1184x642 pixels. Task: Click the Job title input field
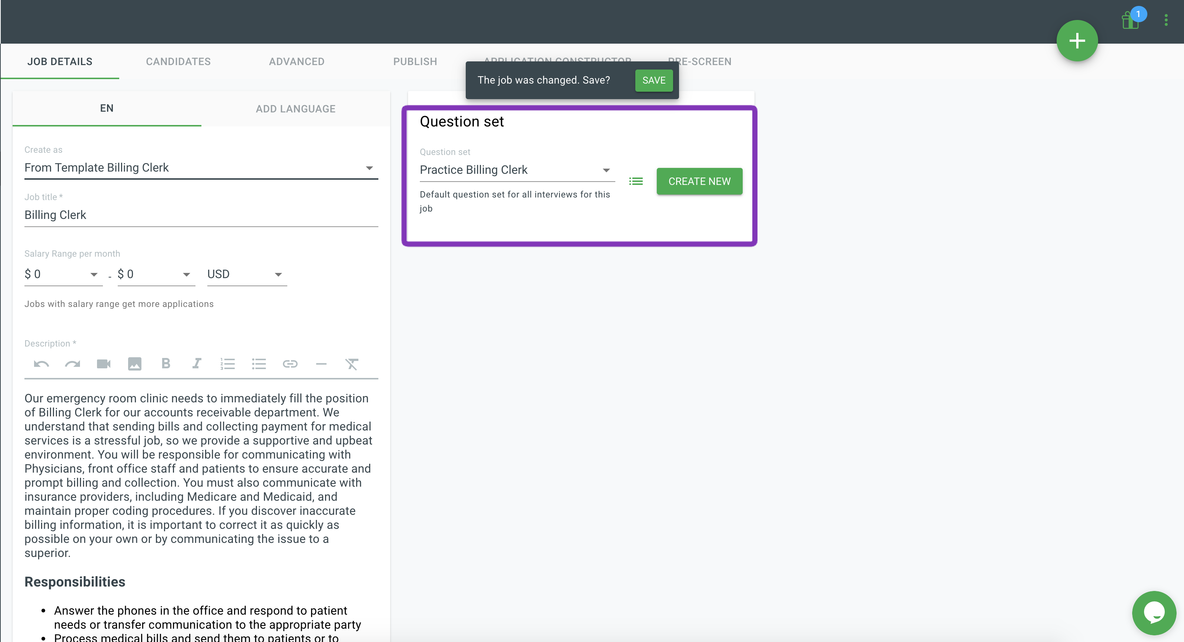201,215
